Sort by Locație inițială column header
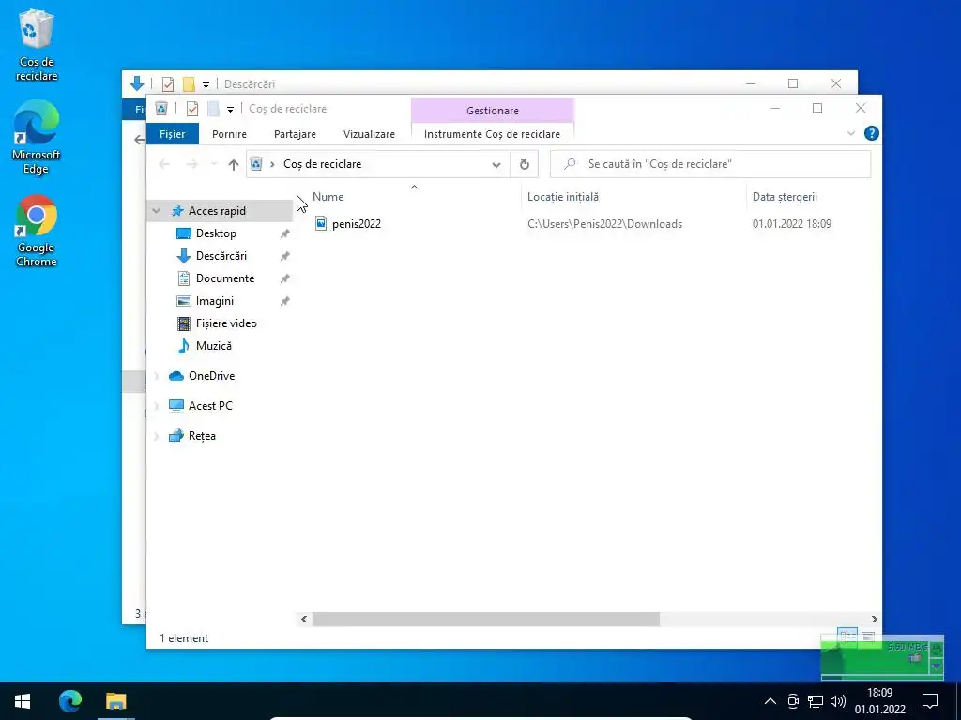This screenshot has width=961, height=720. click(563, 197)
